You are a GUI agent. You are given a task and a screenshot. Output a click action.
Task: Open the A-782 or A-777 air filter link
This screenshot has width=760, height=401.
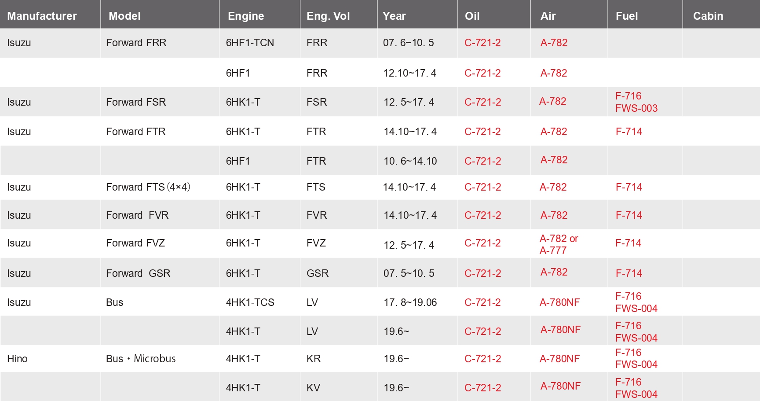click(x=559, y=244)
